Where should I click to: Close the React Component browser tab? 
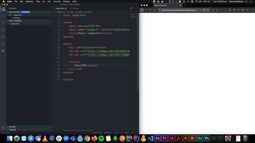coord(180,5)
